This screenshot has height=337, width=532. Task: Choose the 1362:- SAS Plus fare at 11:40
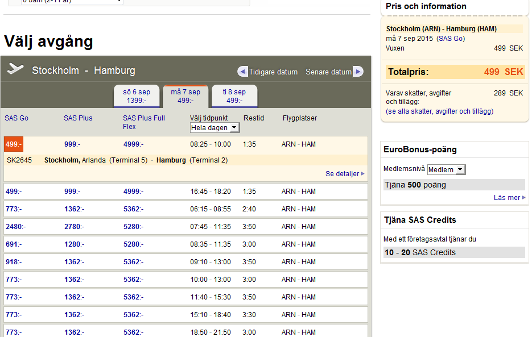75,297
